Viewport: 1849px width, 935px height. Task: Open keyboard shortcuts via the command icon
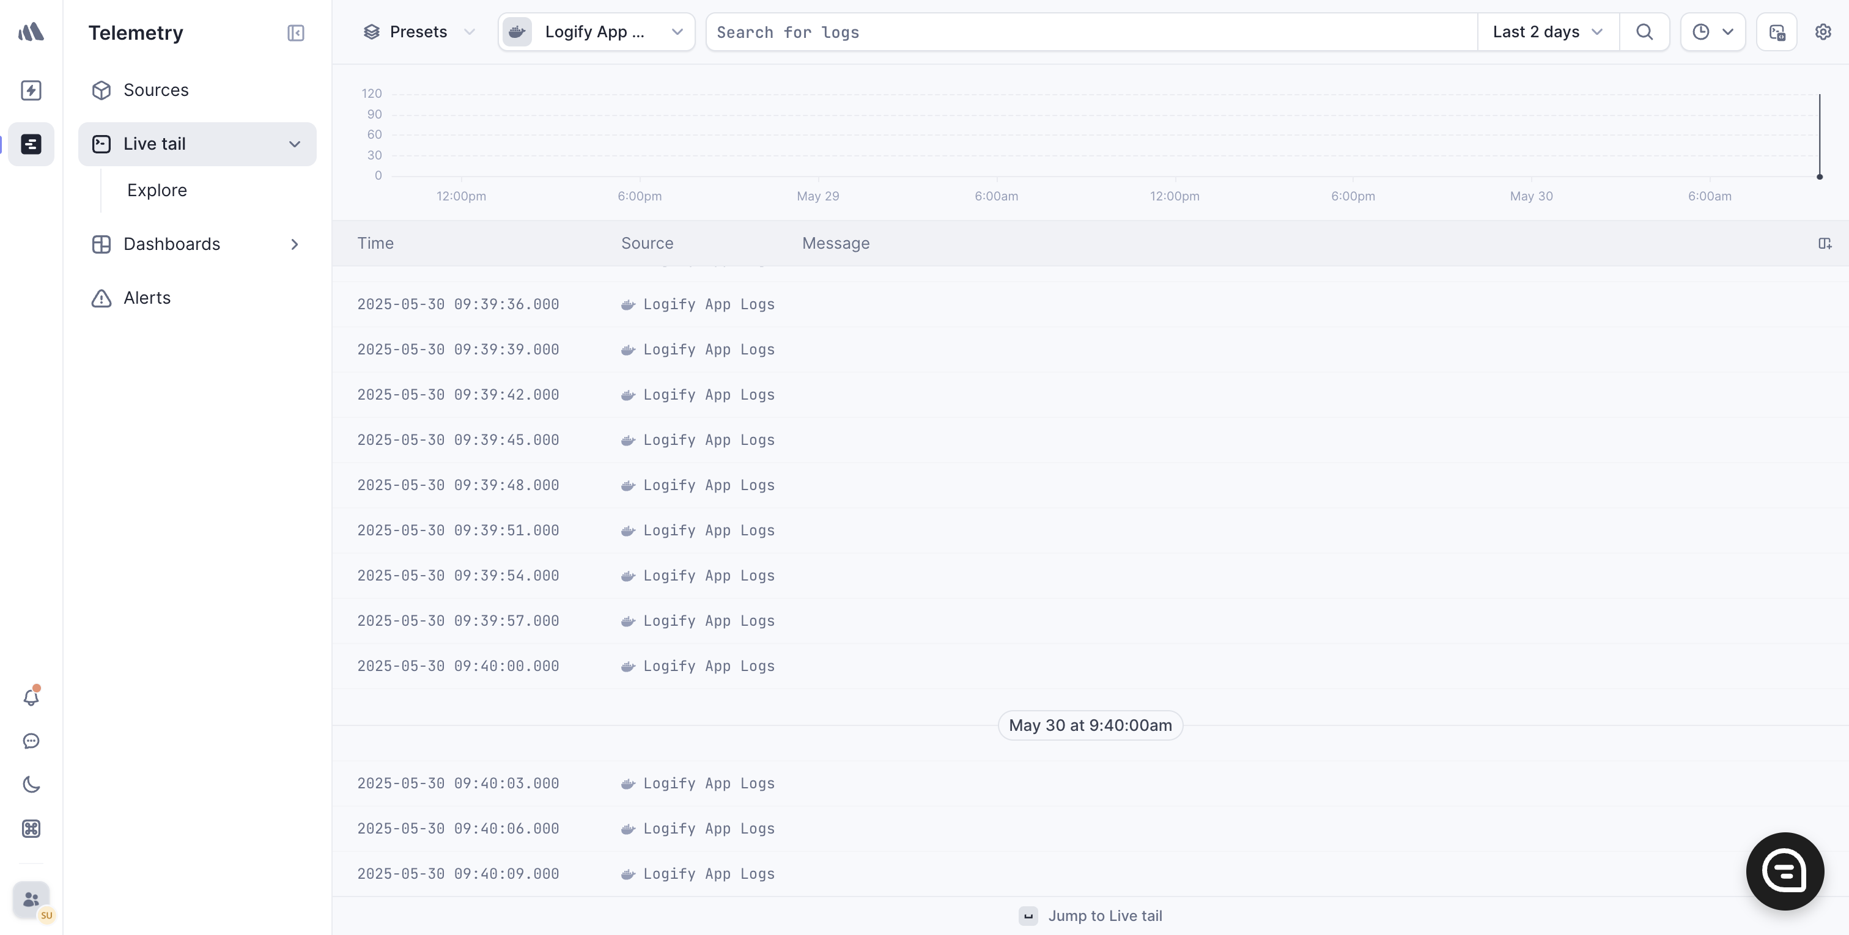coord(31,829)
